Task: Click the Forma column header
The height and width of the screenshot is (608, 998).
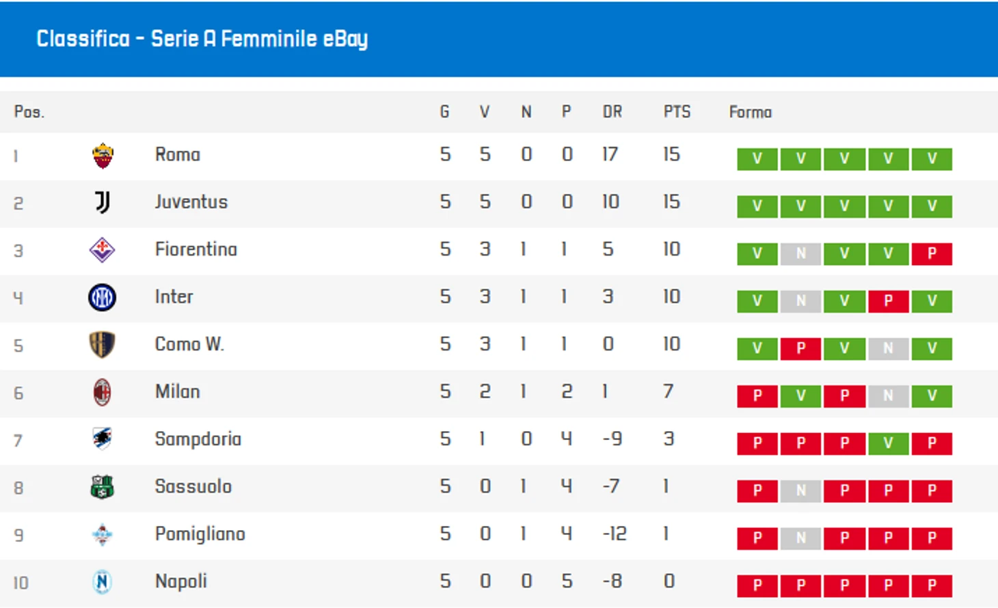Action: click(751, 112)
